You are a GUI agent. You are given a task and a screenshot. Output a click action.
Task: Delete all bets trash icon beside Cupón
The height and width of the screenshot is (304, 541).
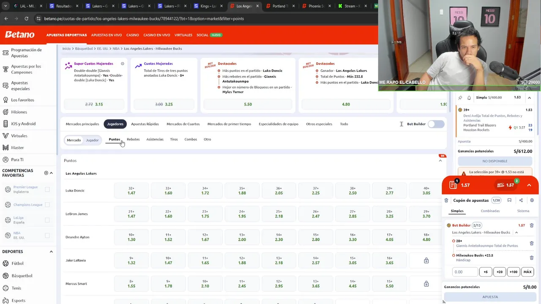[446, 201]
